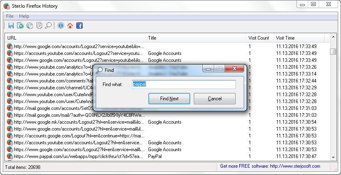Maximize the SterJo Firefox History window

(313, 4)
